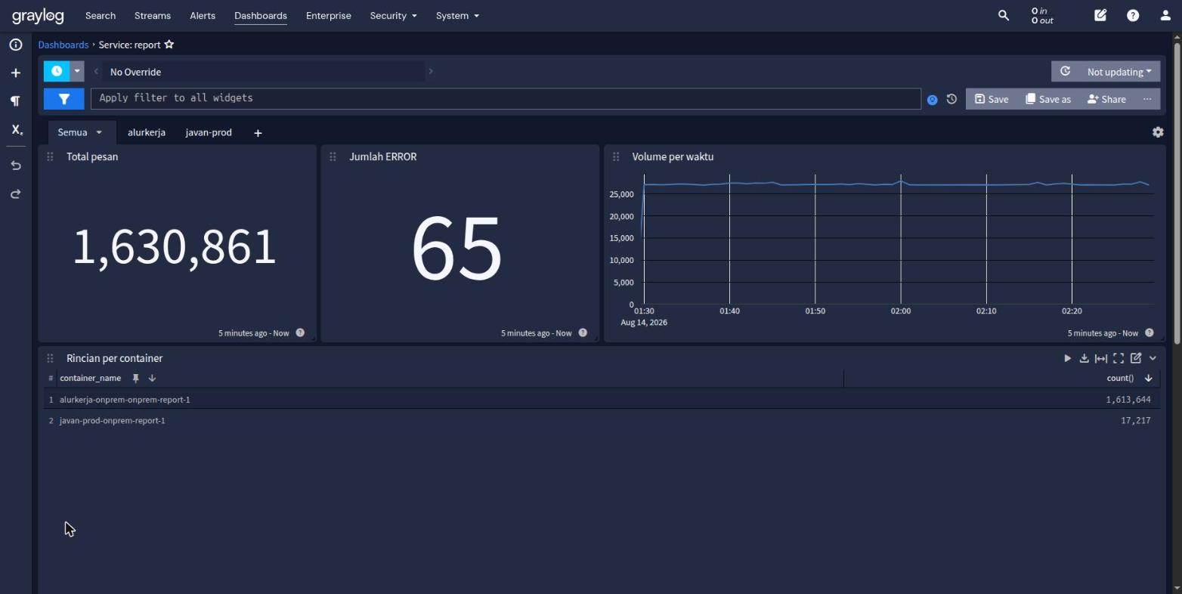Viewport: 1182px width, 594px height.
Task: Sort by count() arrow
Action: point(1149,378)
